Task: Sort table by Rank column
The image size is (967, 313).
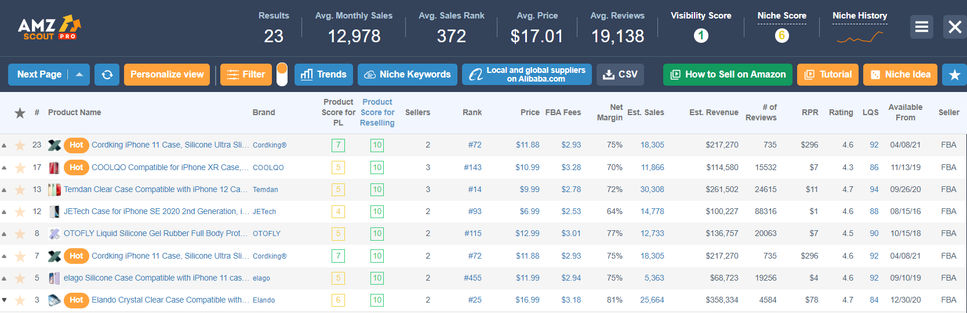Action: [x=472, y=112]
